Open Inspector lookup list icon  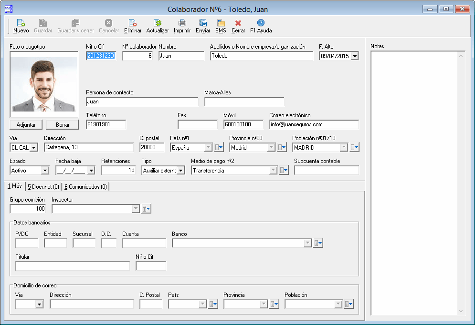pyautogui.click(x=146, y=209)
